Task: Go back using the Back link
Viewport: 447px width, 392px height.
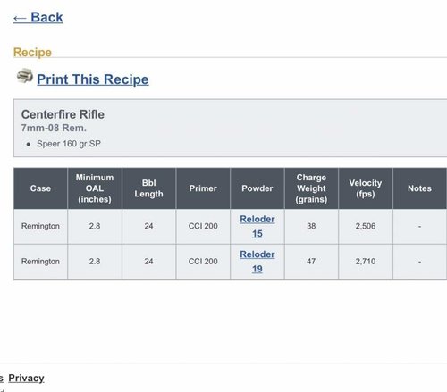Action: click(38, 17)
